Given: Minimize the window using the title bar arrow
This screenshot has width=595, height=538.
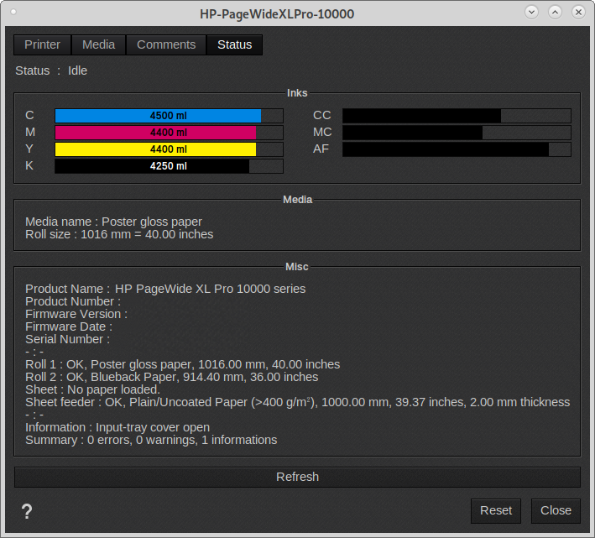Looking at the screenshot, I should [x=532, y=13].
